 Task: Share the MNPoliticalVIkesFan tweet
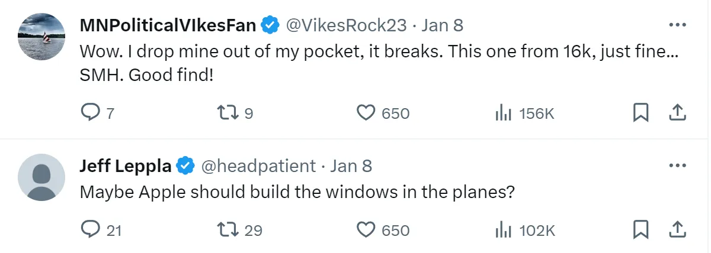tap(678, 112)
